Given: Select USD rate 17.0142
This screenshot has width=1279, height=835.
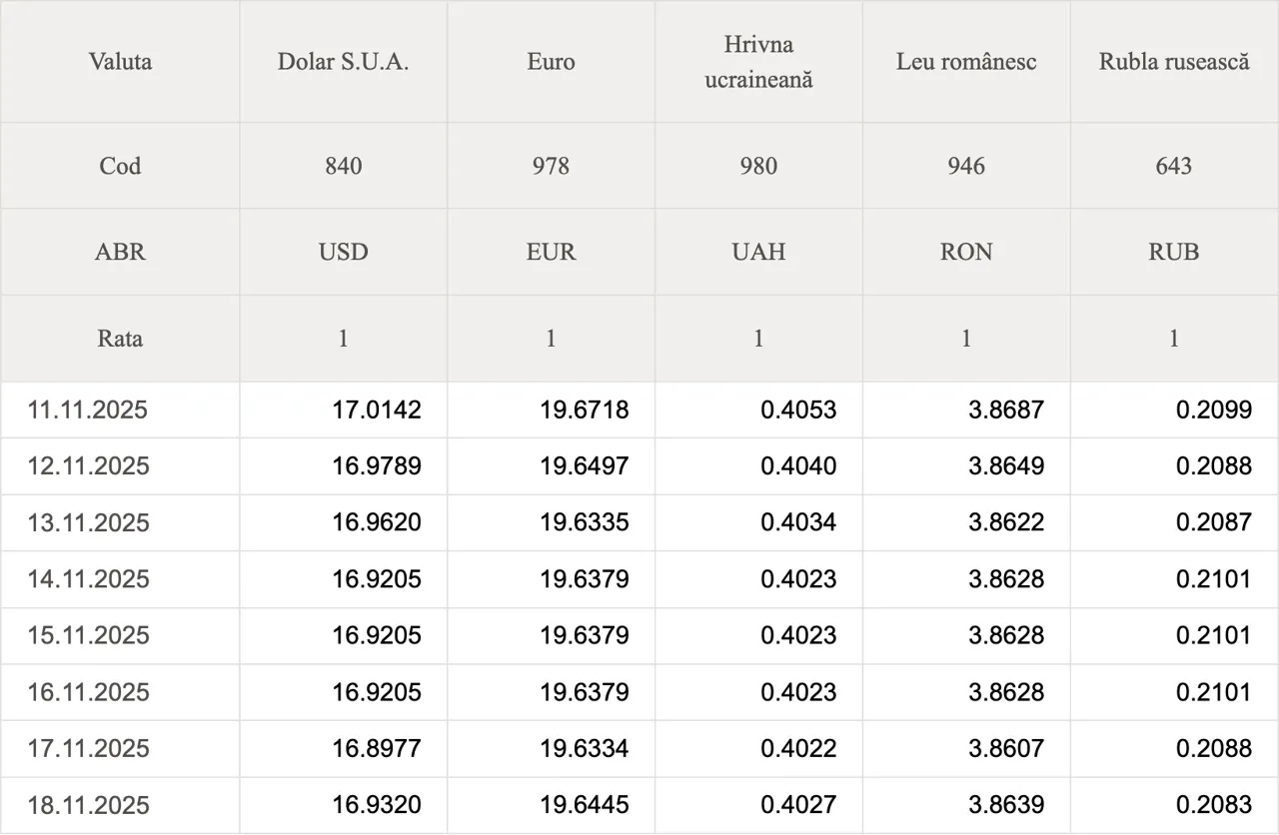Looking at the screenshot, I should coord(377,410).
